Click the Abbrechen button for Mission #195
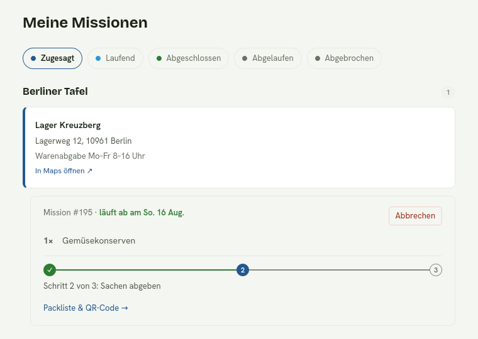This screenshot has width=478, height=339. tap(415, 216)
